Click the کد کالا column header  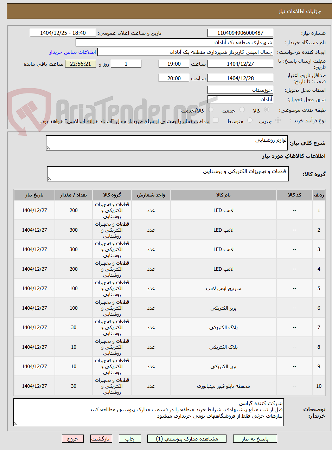click(x=294, y=195)
